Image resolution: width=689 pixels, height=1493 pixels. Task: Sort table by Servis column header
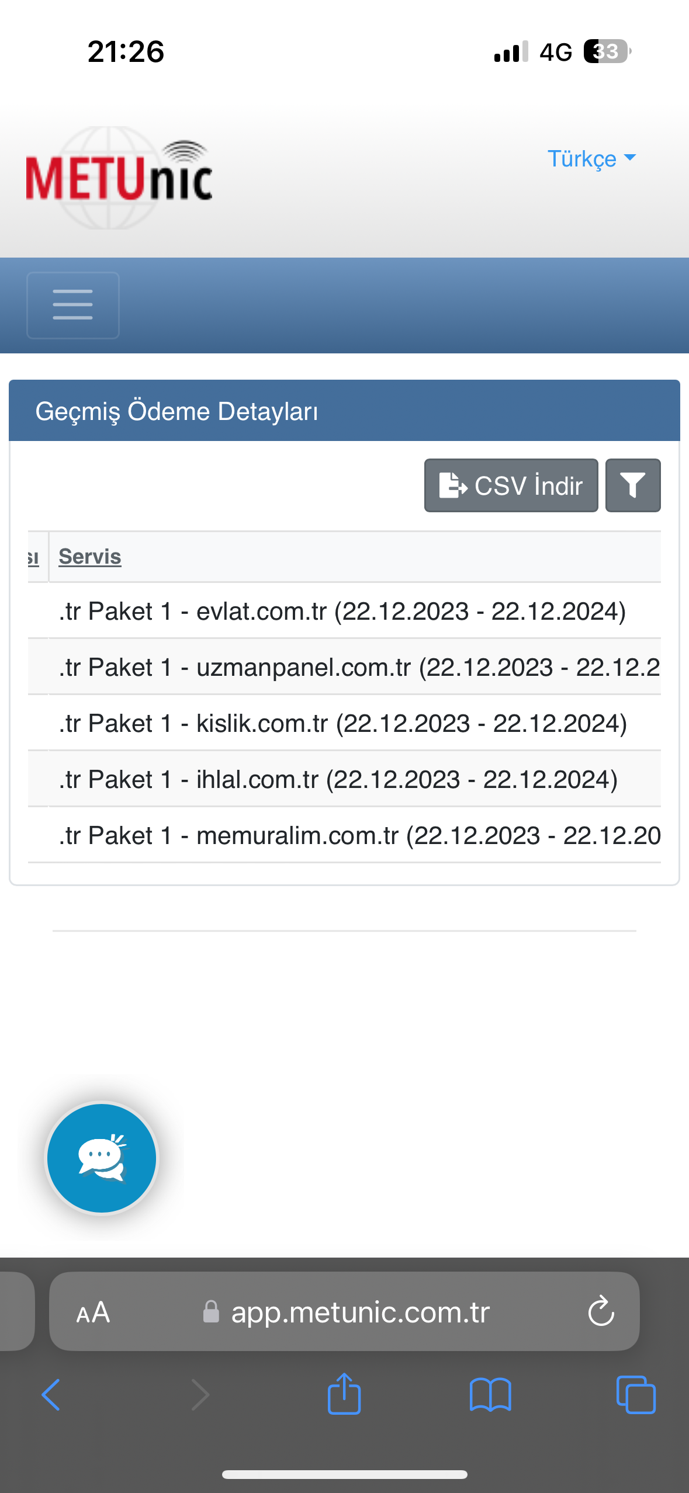90,556
